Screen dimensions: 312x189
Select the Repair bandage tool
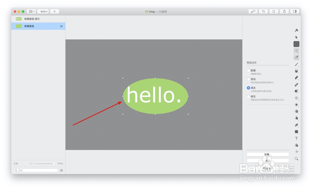(x=296, y=85)
